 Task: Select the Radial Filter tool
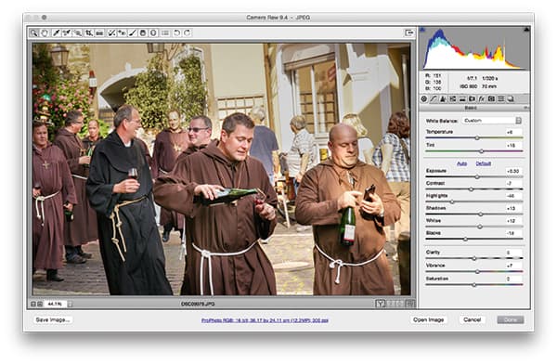(x=153, y=33)
